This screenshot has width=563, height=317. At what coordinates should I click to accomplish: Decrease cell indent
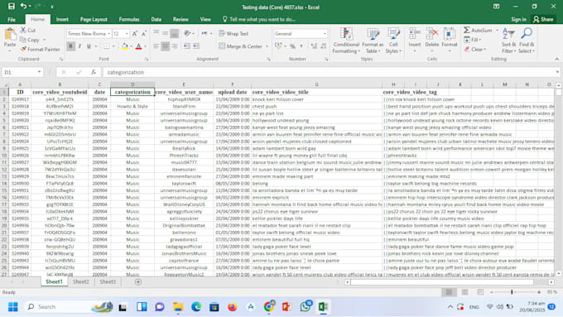[x=187, y=46]
